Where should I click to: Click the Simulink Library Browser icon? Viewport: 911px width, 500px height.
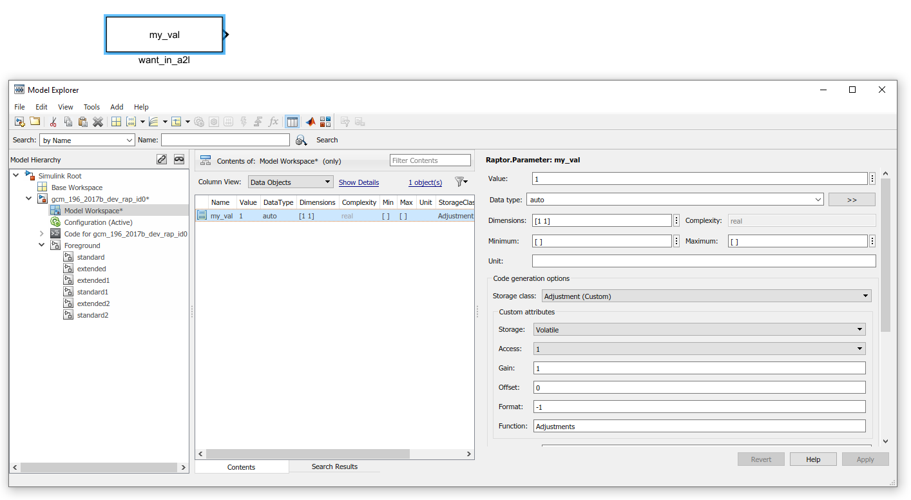click(325, 121)
